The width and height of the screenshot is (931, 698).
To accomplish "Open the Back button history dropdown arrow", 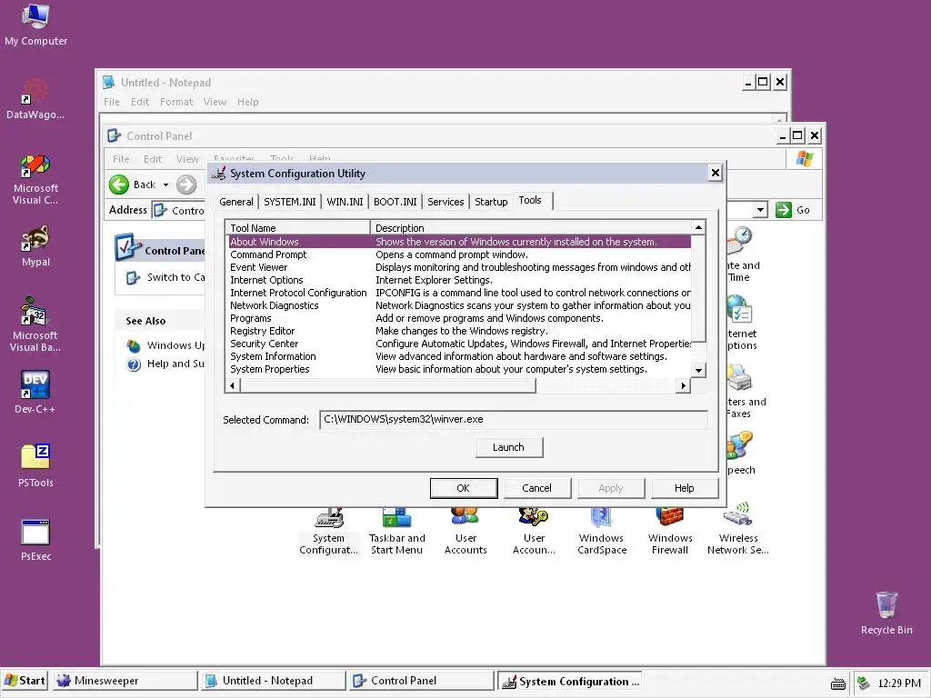I will pyautogui.click(x=165, y=184).
